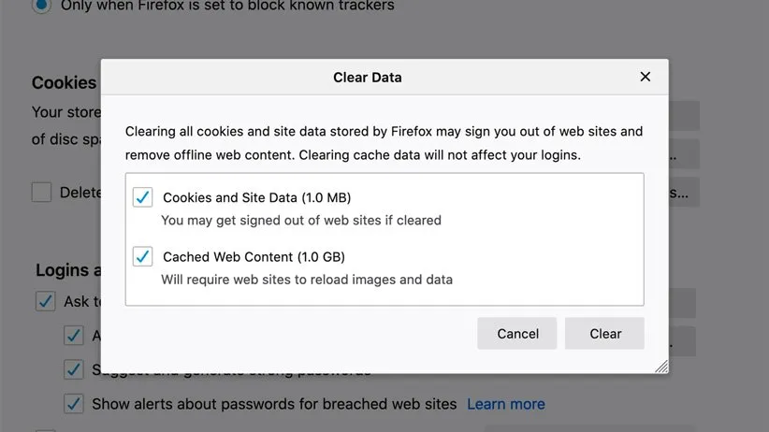
Task: Toggle Show alerts for breached web sites checkbox
Action: pos(74,404)
